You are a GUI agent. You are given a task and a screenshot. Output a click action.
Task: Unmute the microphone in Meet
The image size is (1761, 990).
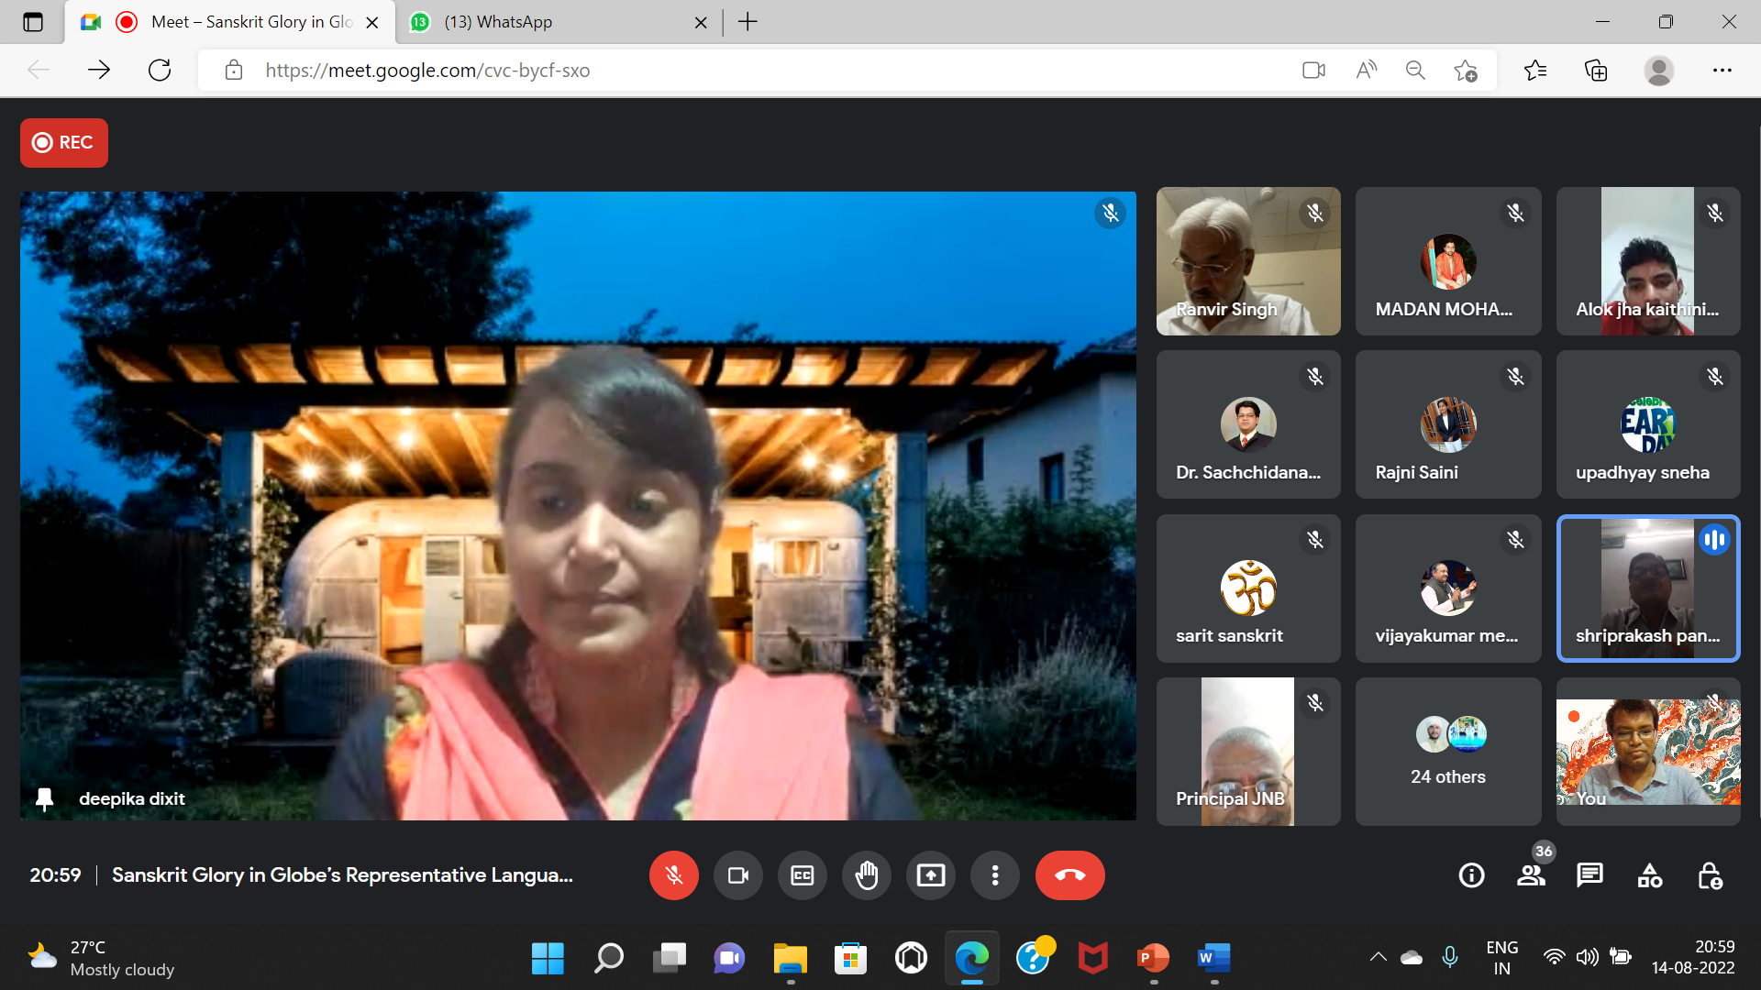(x=673, y=875)
